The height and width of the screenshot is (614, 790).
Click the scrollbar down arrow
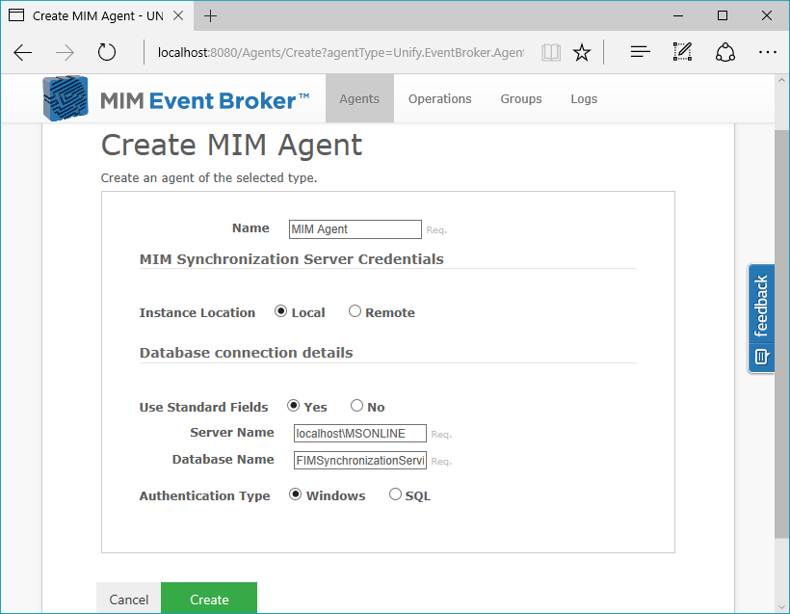click(x=781, y=607)
